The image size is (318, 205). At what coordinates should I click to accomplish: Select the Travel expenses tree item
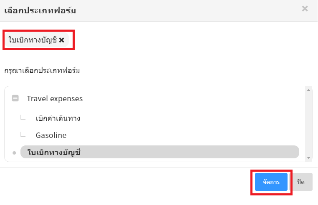point(55,99)
